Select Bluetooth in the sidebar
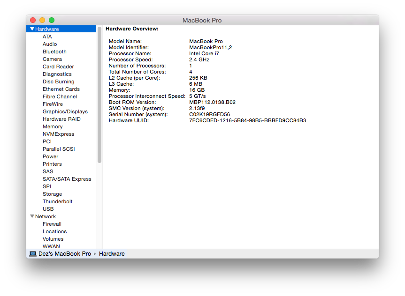 click(54, 52)
